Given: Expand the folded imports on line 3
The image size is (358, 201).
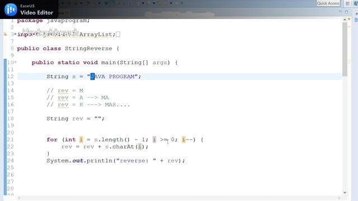Looking at the screenshot, I should pos(15,35).
